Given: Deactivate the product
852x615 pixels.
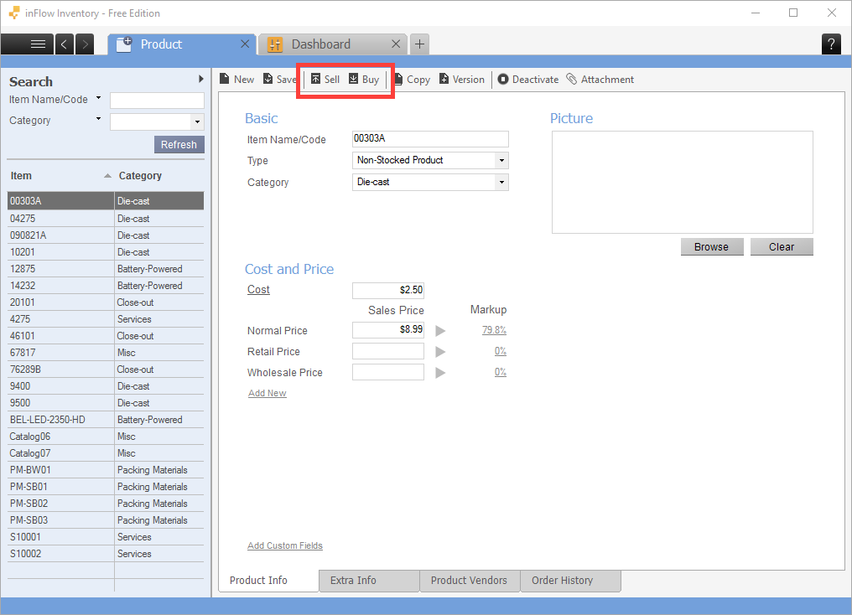Looking at the screenshot, I should (528, 80).
